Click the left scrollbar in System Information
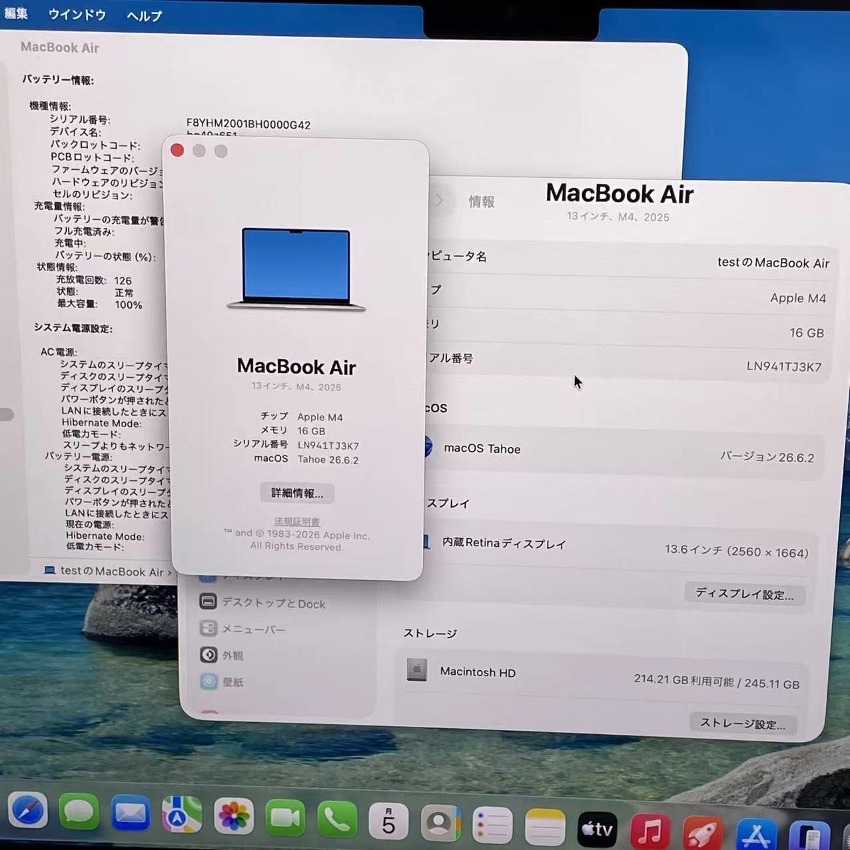Image resolution: width=850 pixels, height=850 pixels. pyautogui.click(x=7, y=414)
